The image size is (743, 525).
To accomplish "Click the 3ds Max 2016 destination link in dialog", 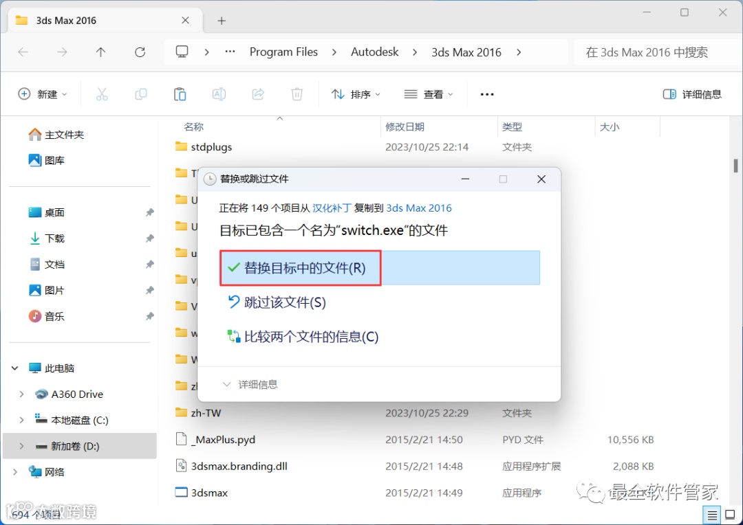I will tap(419, 208).
